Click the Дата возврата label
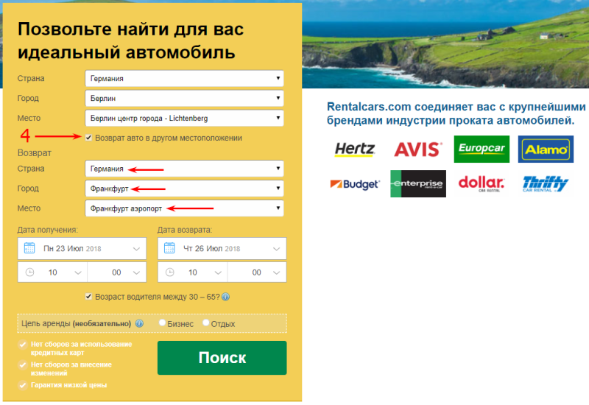The width and height of the screenshot is (589, 405). click(185, 230)
